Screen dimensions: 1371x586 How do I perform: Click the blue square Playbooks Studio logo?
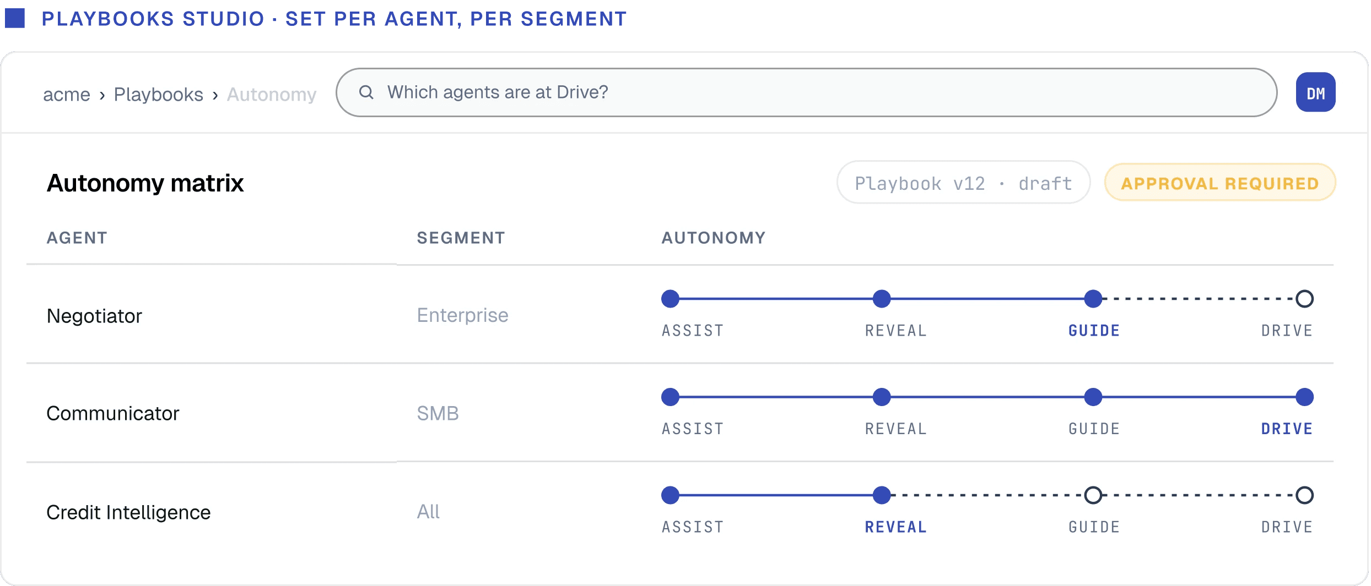tap(15, 18)
